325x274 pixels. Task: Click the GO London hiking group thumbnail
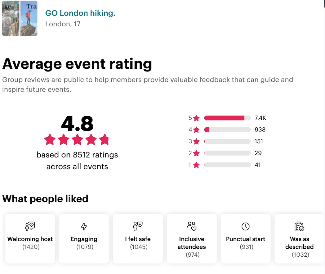click(20, 18)
